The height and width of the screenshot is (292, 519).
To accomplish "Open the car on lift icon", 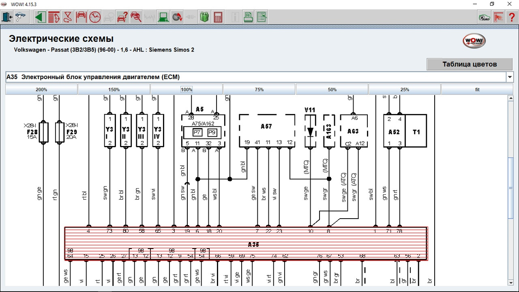I will pyautogui.click(x=81, y=17).
